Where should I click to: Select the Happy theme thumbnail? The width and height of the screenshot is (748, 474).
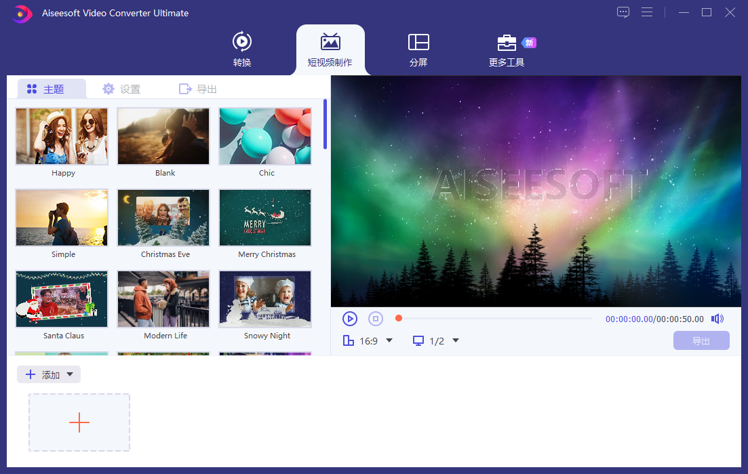(x=62, y=136)
